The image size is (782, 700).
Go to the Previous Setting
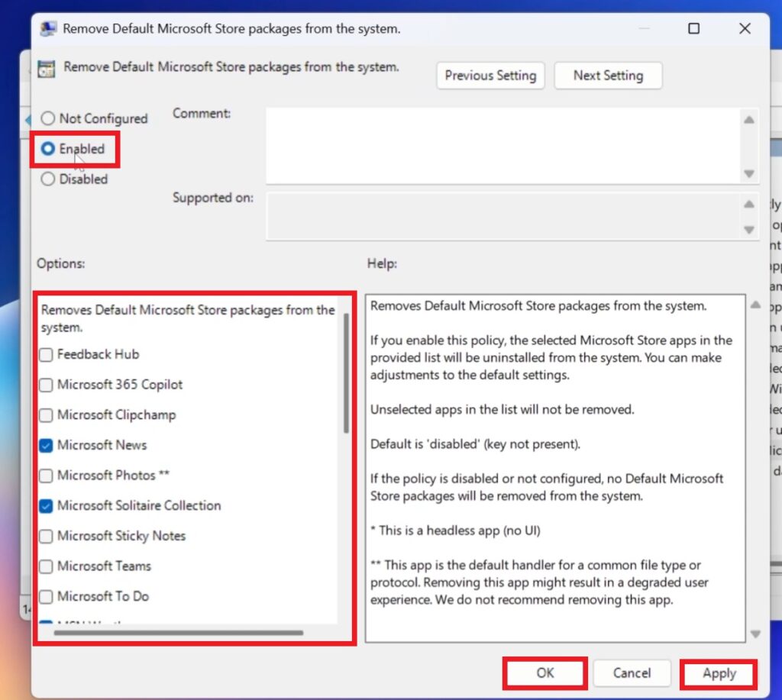point(490,76)
